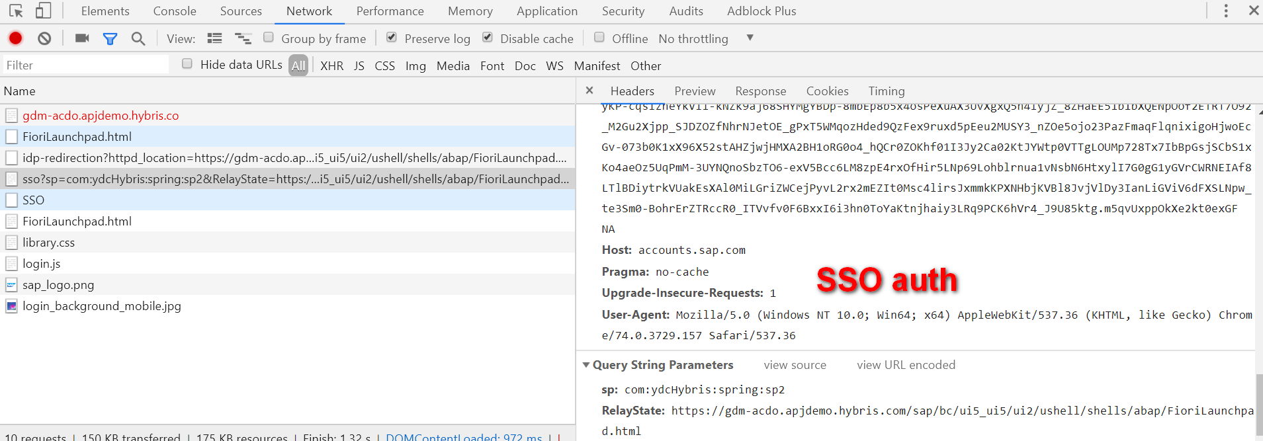Focus the Filter text field
This screenshot has width=1263, height=441.
tap(85, 65)
